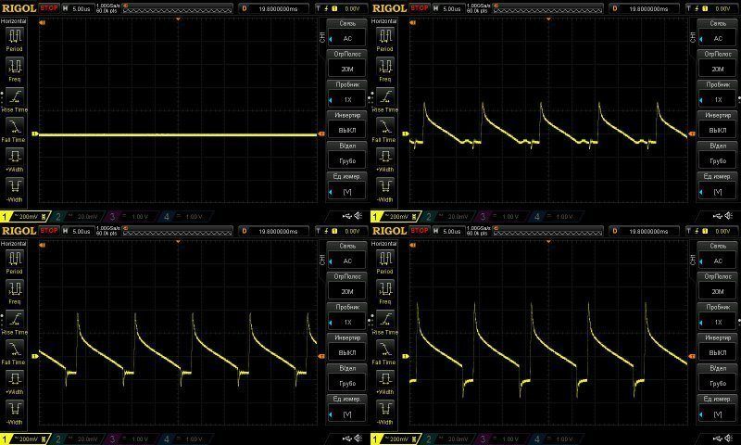This screenshot has height=445, width=741.
Task: Open Ед.измер [V] unit selector in top-right screen
Action: point(718,185)
